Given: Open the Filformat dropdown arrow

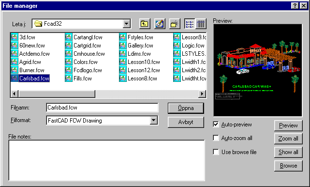Looking at the screenshot, I should pos(154,120).
